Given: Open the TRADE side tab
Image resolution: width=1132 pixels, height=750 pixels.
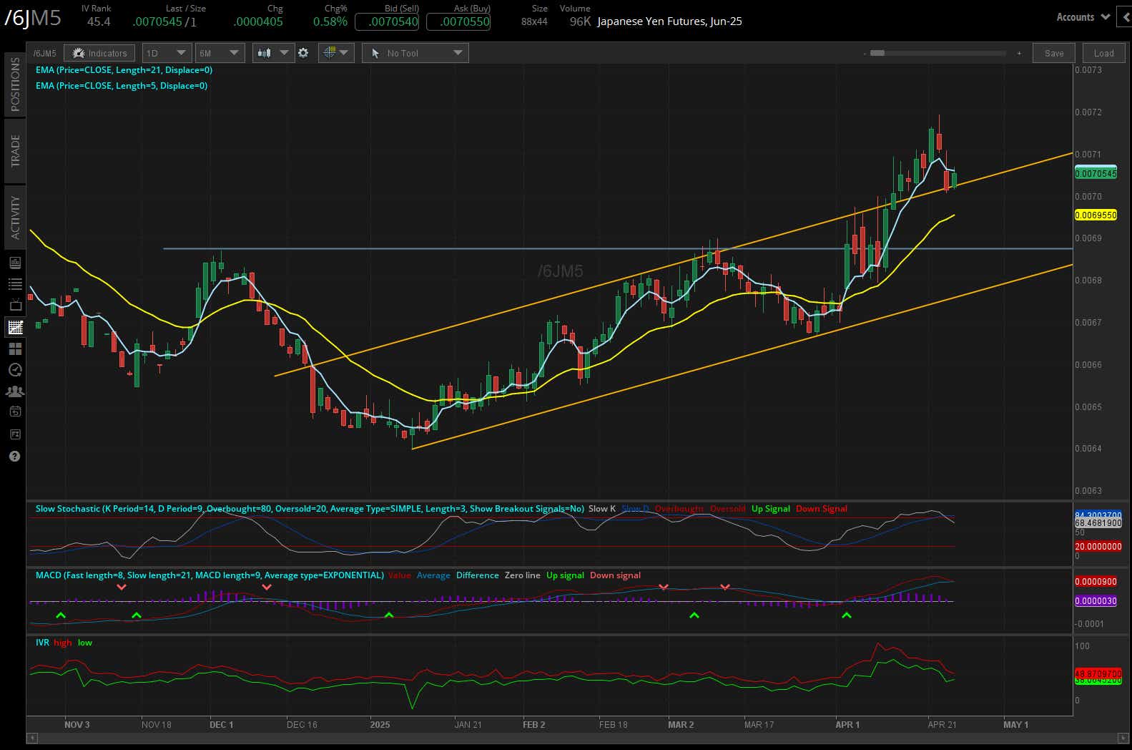Looking at the screenshot, I should coord(15,150).
